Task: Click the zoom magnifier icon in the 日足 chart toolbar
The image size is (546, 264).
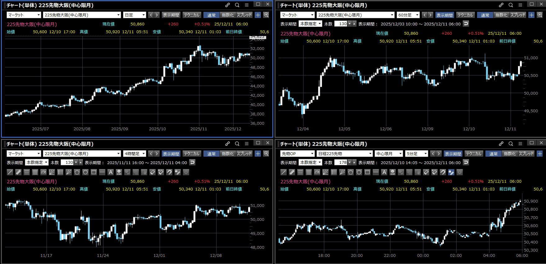Action: pos(266,15)
